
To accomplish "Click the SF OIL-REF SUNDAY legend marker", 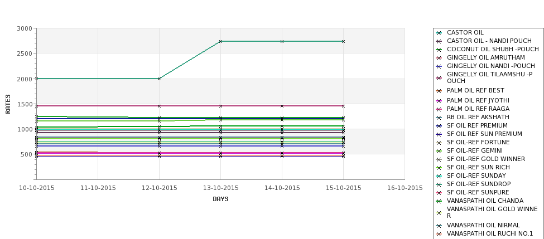I will pyautogui.click(x=439, y=176).
